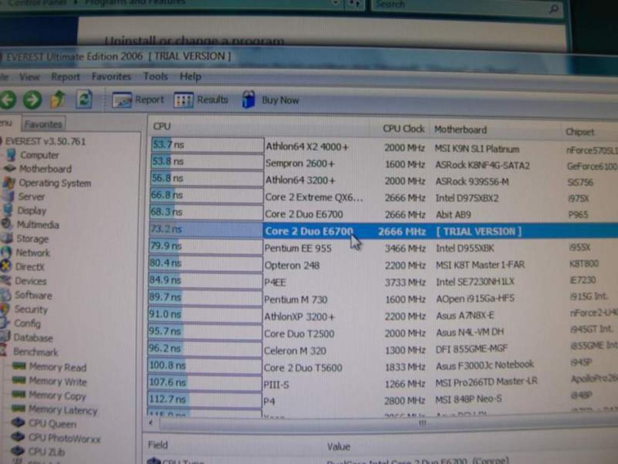This screenshot has width=618, height=464.
Task: Select the Operating System icon in the tree
Action: tap(9, 183)
